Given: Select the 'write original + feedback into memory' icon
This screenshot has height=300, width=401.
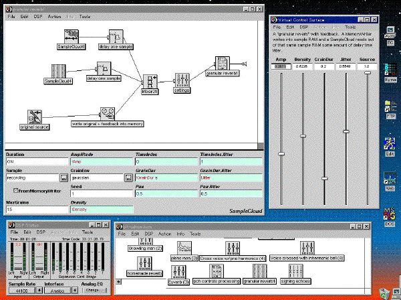Looking at the screenshot, I should click(x=108, y=114).
